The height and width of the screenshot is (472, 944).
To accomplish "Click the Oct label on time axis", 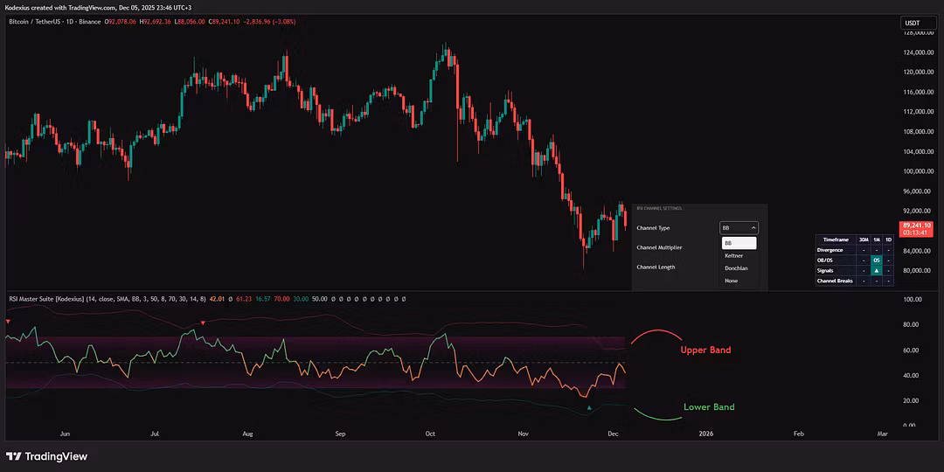I will point(430,433).
